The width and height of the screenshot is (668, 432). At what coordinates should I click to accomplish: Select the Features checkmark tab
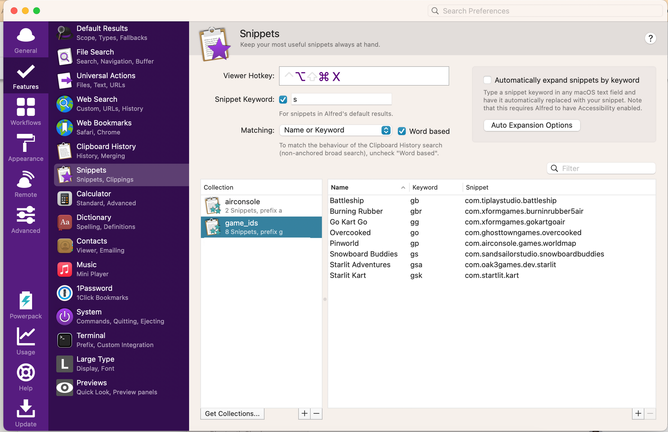pyautogui.click(x=26, y=76)
